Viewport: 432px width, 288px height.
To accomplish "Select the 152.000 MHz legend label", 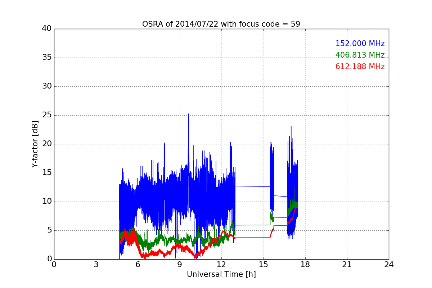I will click(x=360, y=44).
